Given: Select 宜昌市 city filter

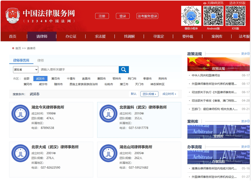Looking at the screenshot, I should (86, 79).
